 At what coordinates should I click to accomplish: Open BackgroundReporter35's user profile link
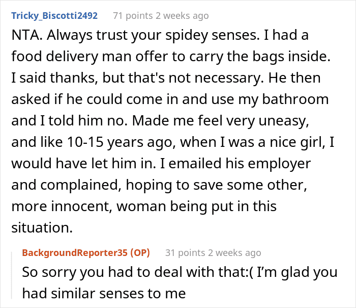click(75, 252)
